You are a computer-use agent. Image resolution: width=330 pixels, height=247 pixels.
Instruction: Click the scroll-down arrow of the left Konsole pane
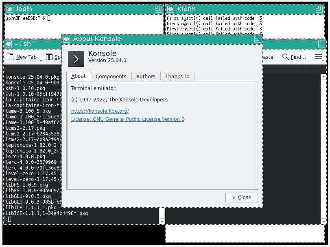(x=162, y=221)
